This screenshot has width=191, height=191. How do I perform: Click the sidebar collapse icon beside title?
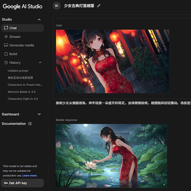(56, 6)
